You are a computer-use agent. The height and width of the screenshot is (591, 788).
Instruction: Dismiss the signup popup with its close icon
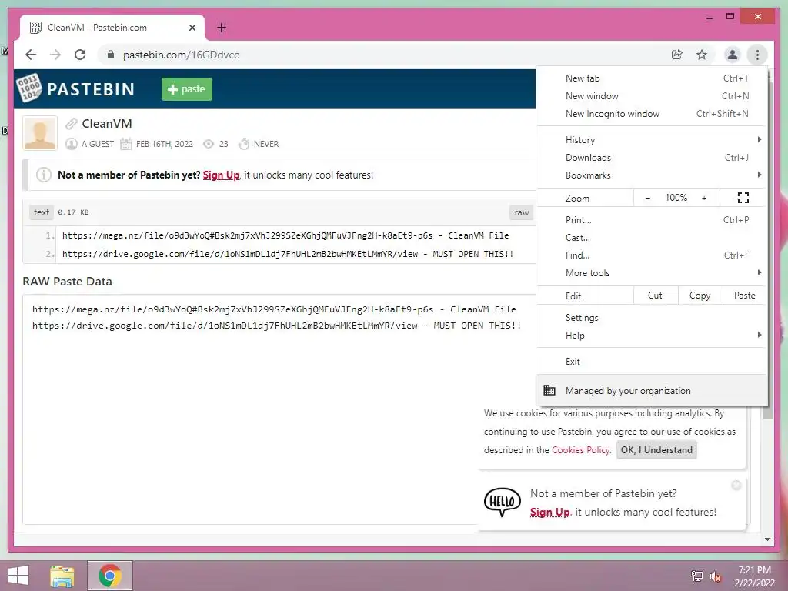click(736, 485)
